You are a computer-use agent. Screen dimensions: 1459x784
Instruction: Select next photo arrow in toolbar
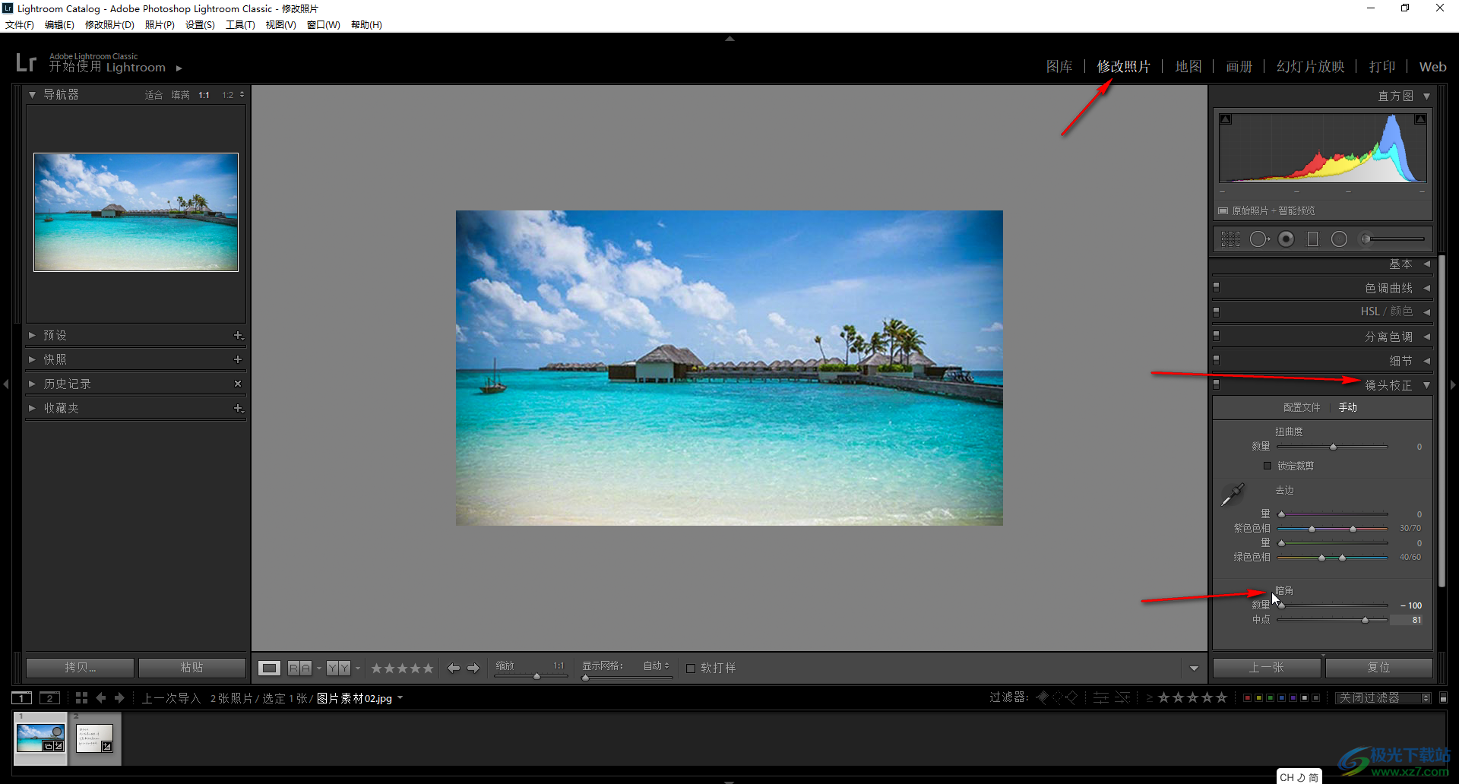[x=473, y=668]
